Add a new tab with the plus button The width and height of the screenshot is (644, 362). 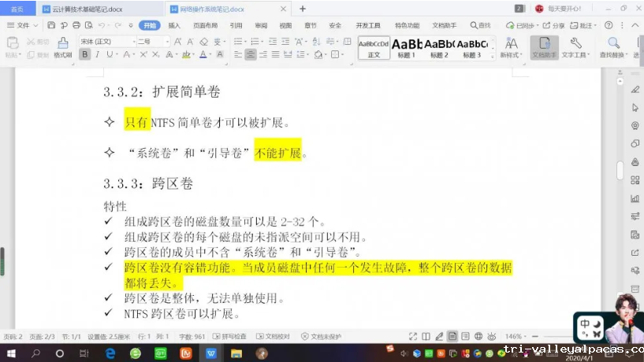(303, 9)
